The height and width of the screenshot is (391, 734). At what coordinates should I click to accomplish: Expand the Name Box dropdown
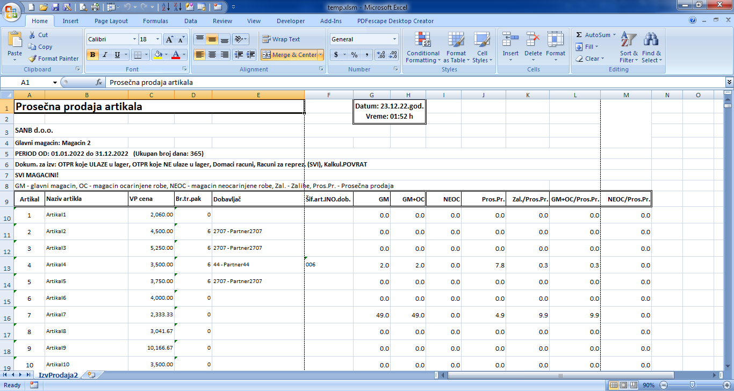click(x=55, y=82)
